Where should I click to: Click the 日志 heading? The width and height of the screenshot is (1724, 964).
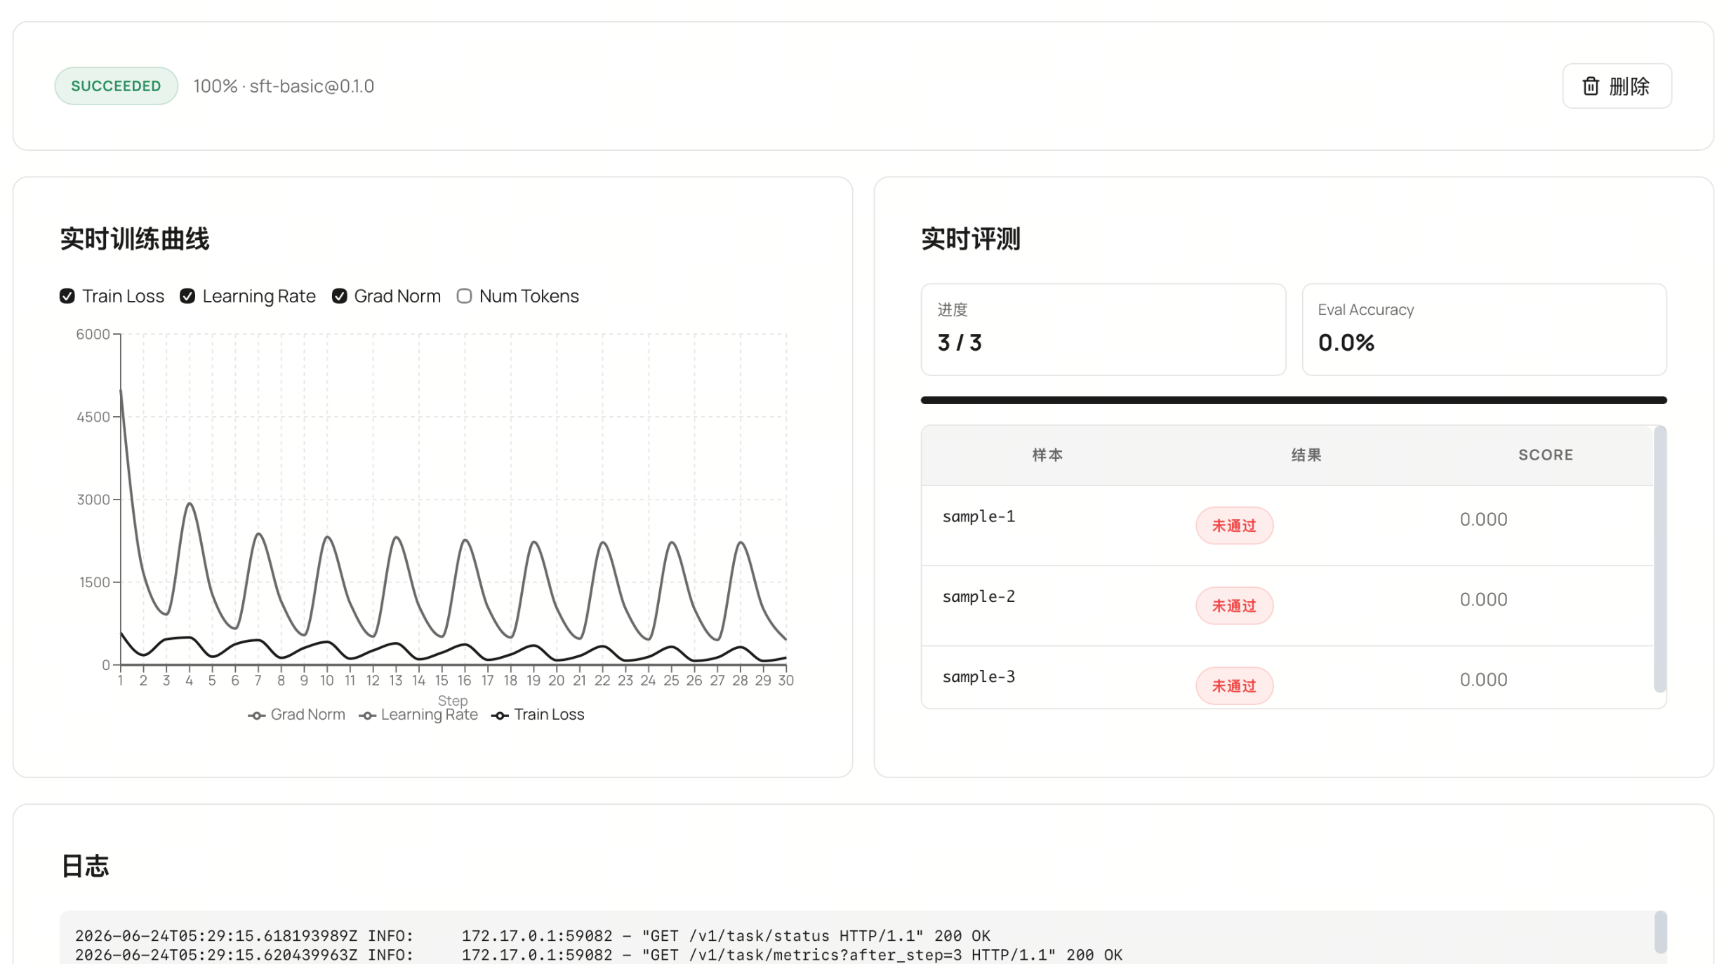point(85,866)
